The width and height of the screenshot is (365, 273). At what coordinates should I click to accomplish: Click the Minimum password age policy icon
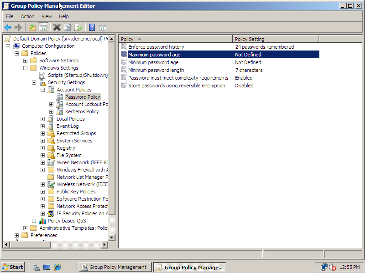[124, 62]
